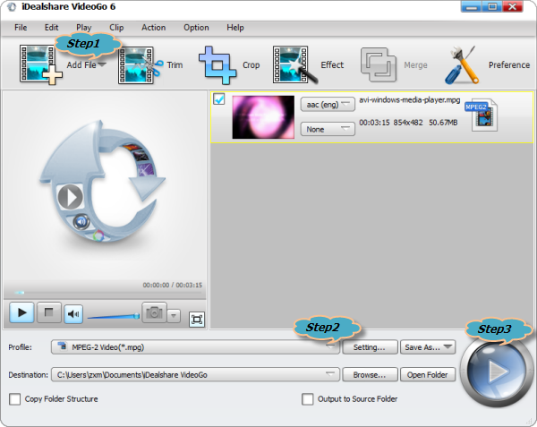
Task: Enable Copy Folder Structure checkbox
Action: click(14, 399)
